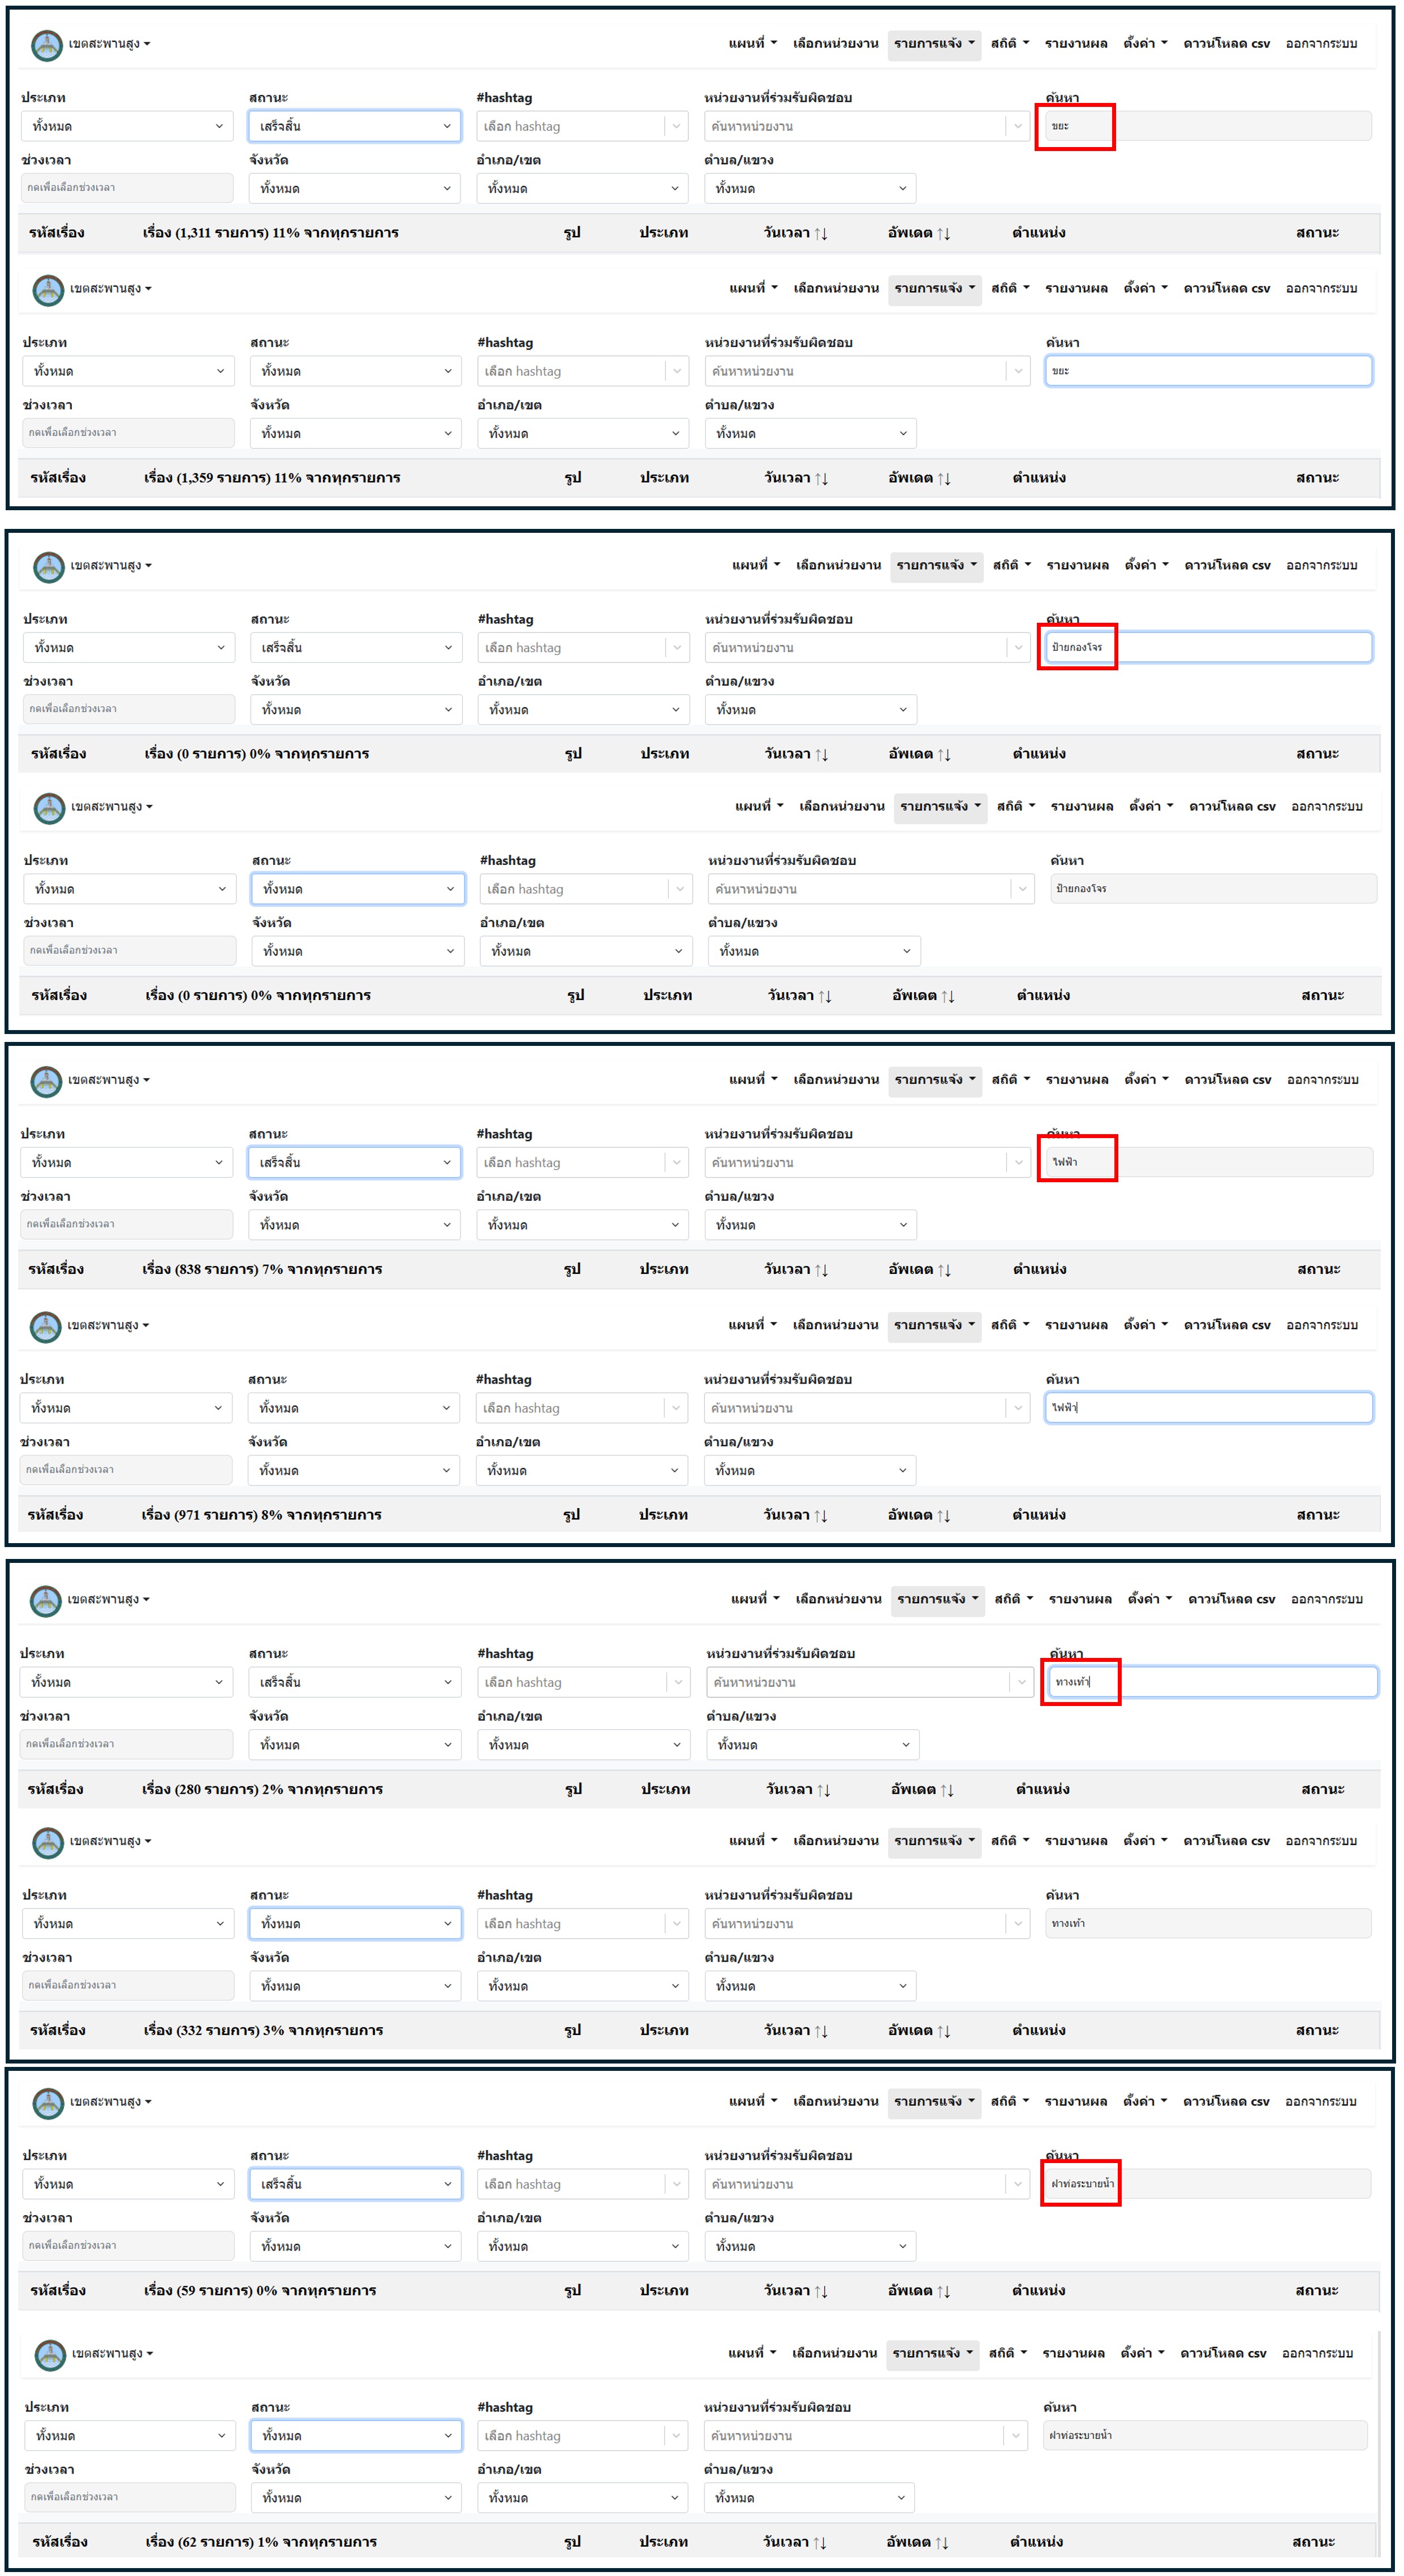Click ดาวน์โหลด csv in the 1,311 รายการ panel
The image size is (1404, 2576).
click(1226, 43)
